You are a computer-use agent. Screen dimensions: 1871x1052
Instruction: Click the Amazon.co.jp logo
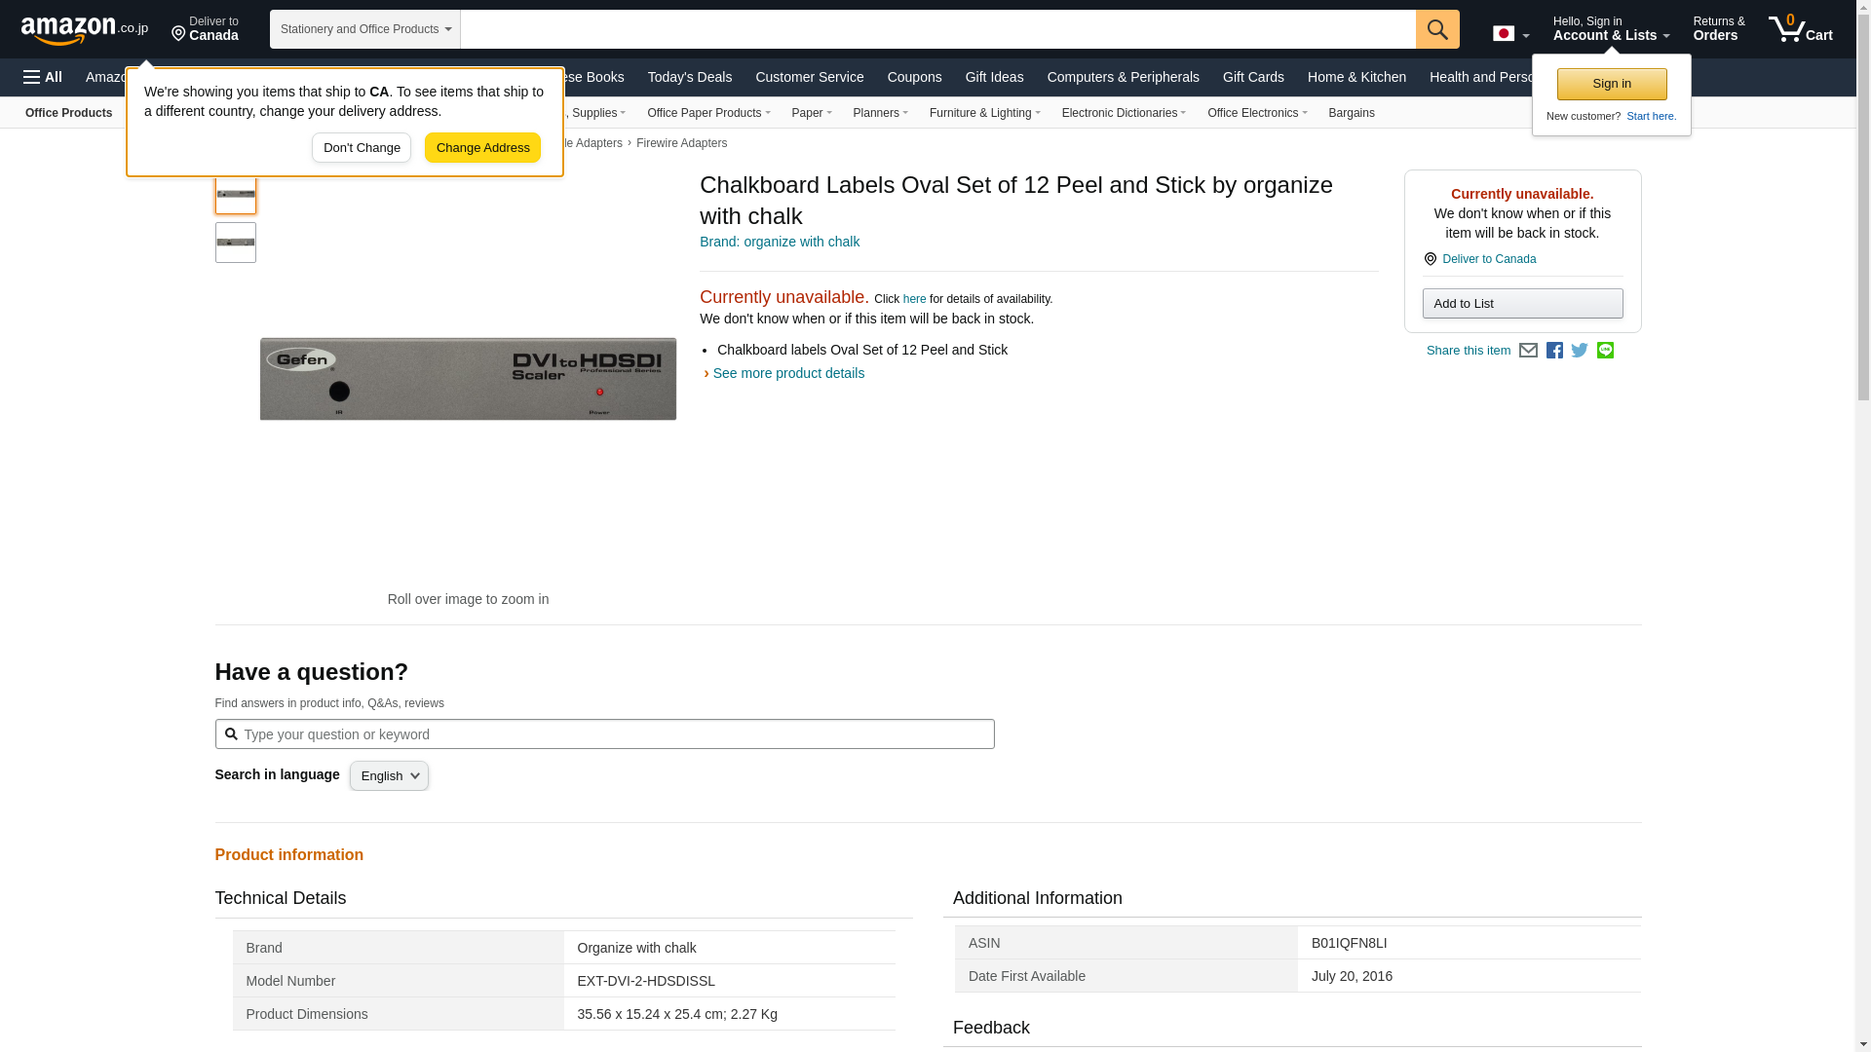pyautogui.click(x=84, y=30)
